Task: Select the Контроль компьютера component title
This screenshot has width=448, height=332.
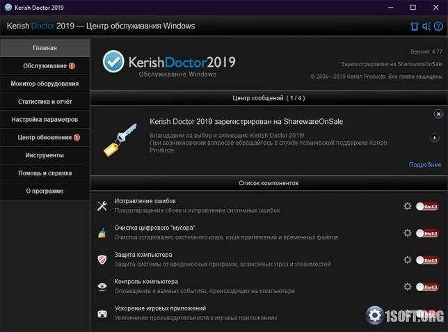Action: coord(146,282)
